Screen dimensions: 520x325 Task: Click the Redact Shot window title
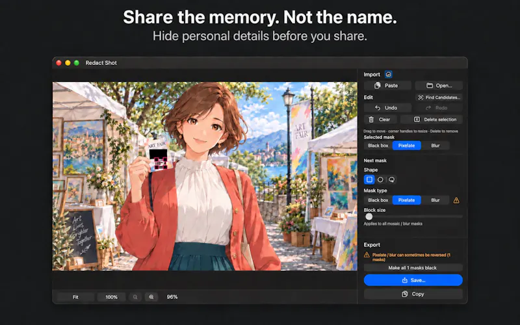pyautogui.click(x=101, y=62)
